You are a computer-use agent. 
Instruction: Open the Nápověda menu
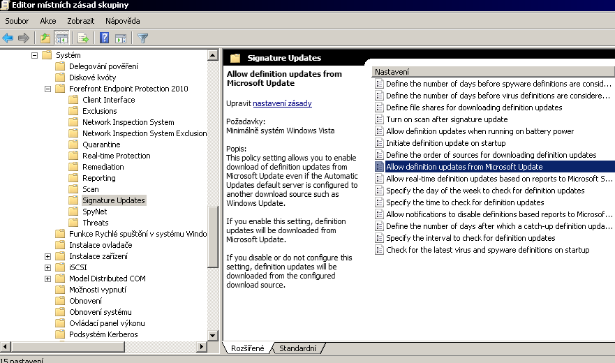pyautogui.click(x=122, y=21)
